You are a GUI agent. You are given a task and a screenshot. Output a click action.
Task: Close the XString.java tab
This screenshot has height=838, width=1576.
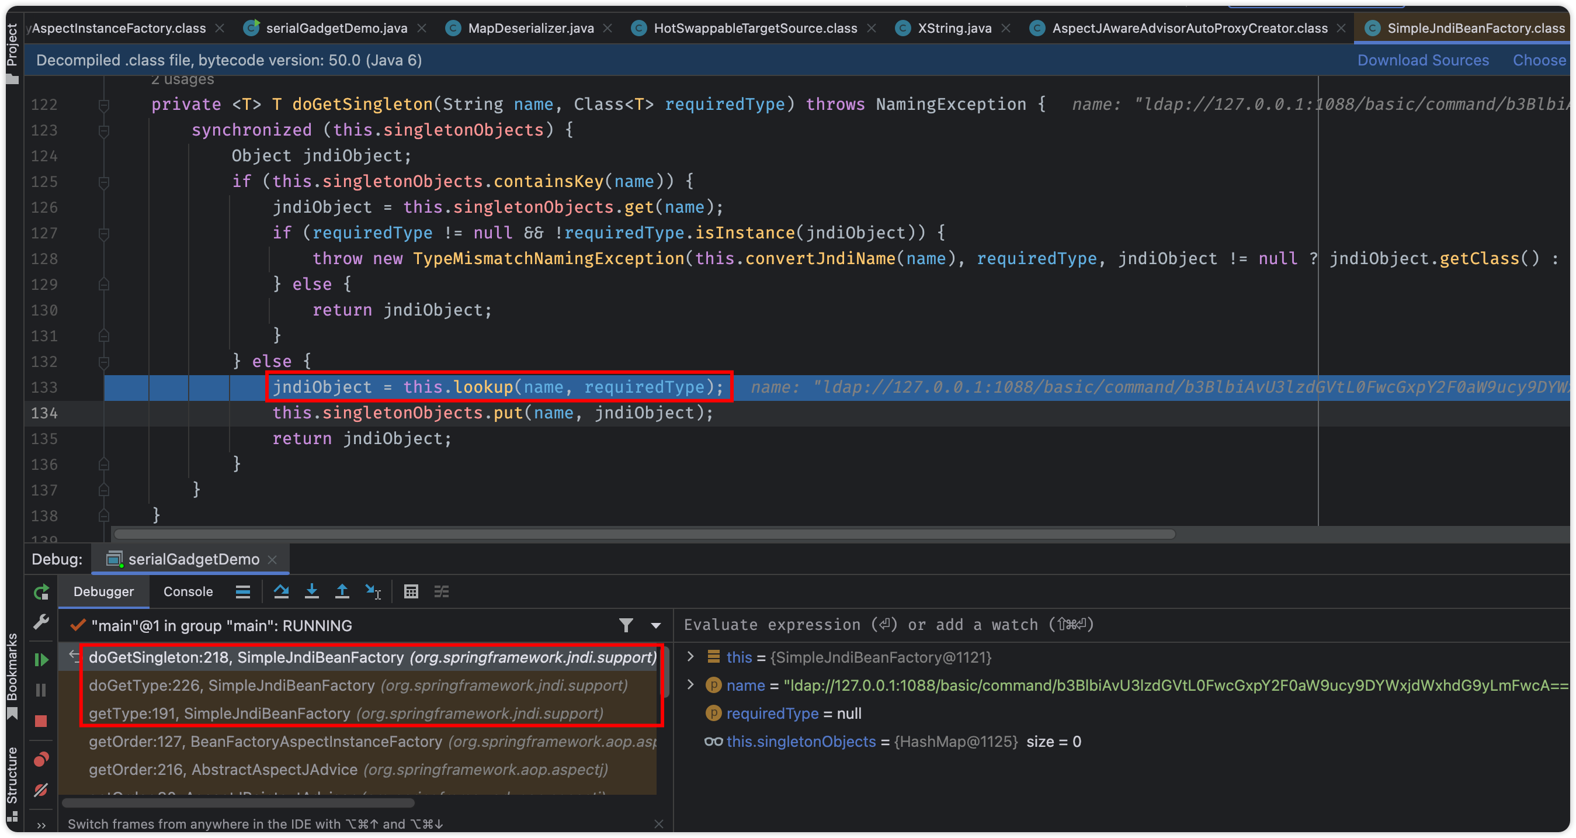pyautogui.click(x=1006, y=28)
